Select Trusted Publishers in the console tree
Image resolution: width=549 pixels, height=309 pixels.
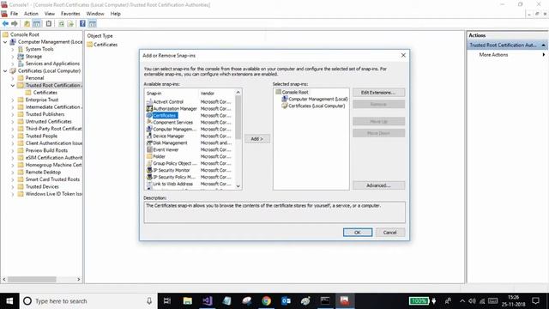[45, 114]
